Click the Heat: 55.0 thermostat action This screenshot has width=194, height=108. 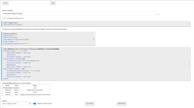tap(19, 53)
